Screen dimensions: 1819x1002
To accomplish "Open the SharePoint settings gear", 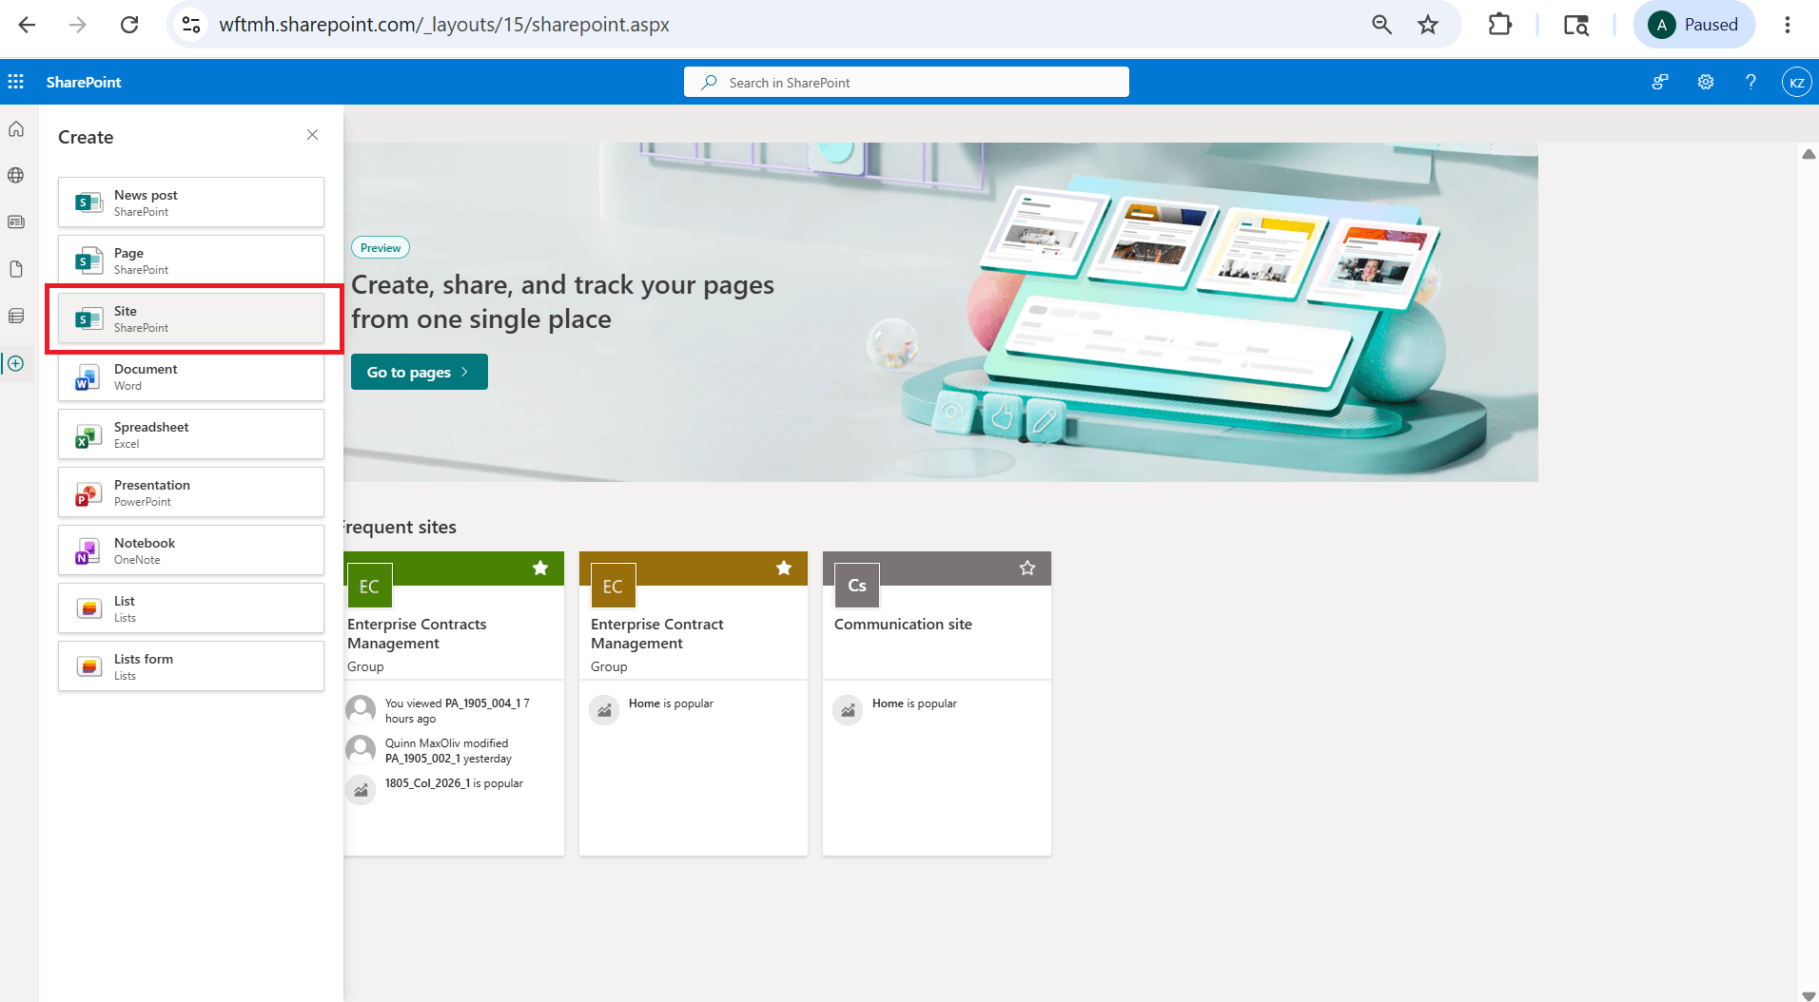I will click(x=1706, y=82).
